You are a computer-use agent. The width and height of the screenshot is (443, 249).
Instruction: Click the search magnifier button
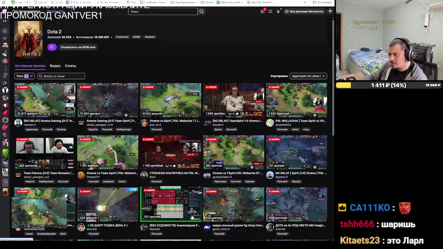201,11
